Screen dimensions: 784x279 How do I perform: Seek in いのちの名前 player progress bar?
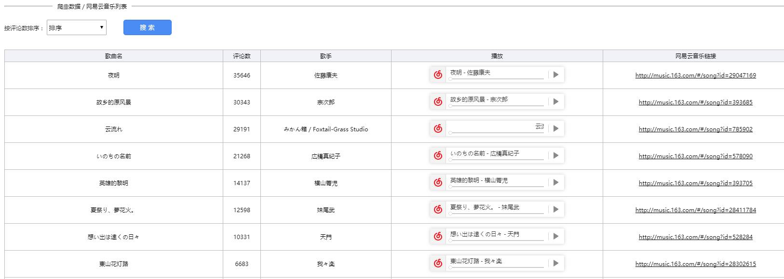[497, 159]
